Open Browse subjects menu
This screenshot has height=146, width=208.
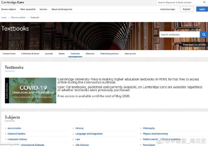(x=9, y=9)
